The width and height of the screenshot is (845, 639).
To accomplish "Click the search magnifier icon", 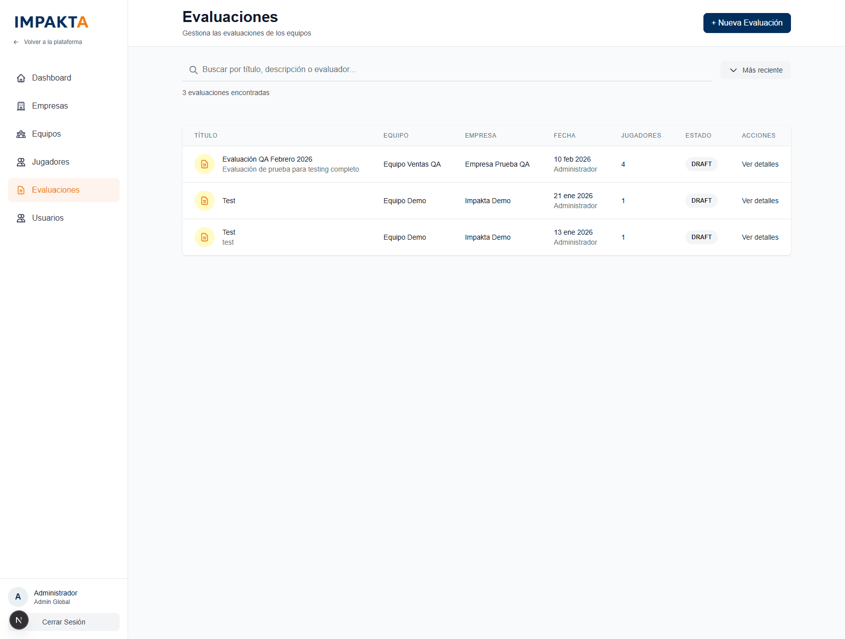I will 193,70.
